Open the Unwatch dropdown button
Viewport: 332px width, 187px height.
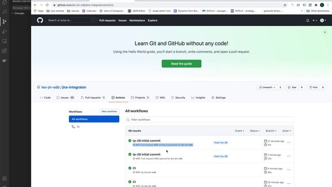point(267,87)
